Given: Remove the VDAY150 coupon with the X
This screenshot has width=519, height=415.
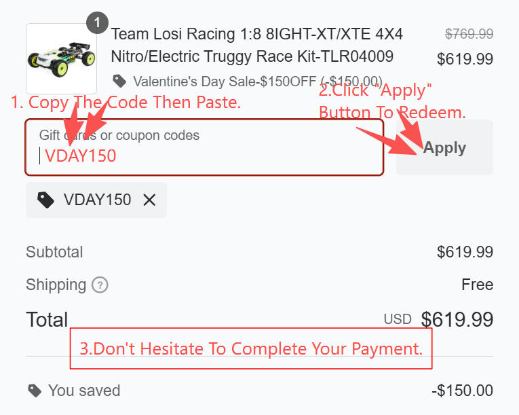Looking at the screenshot, I should (149, 200).
